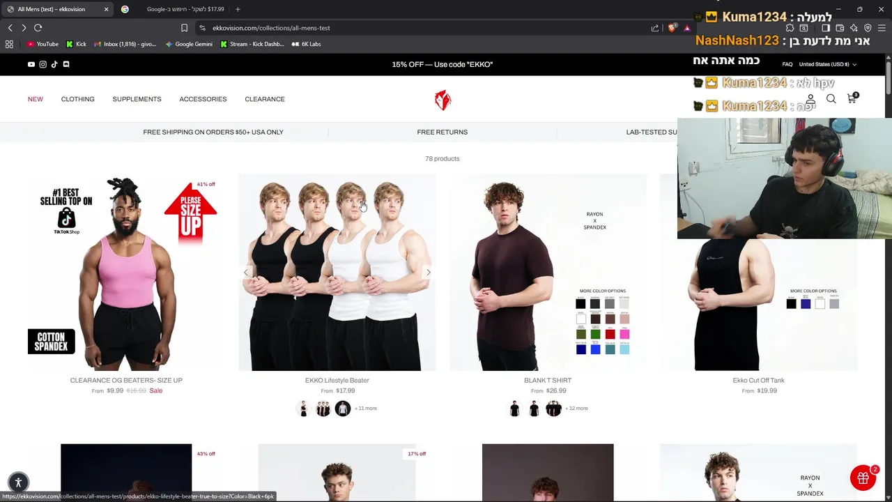The height and width of the screenshot is (502, 892).
Task: Open the account profile icon
Action: tap(810, 99)
